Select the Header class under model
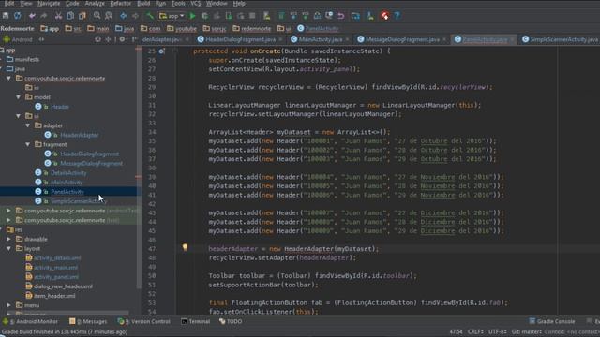Screen dimensions: 600x337 (x=60, y=107)
